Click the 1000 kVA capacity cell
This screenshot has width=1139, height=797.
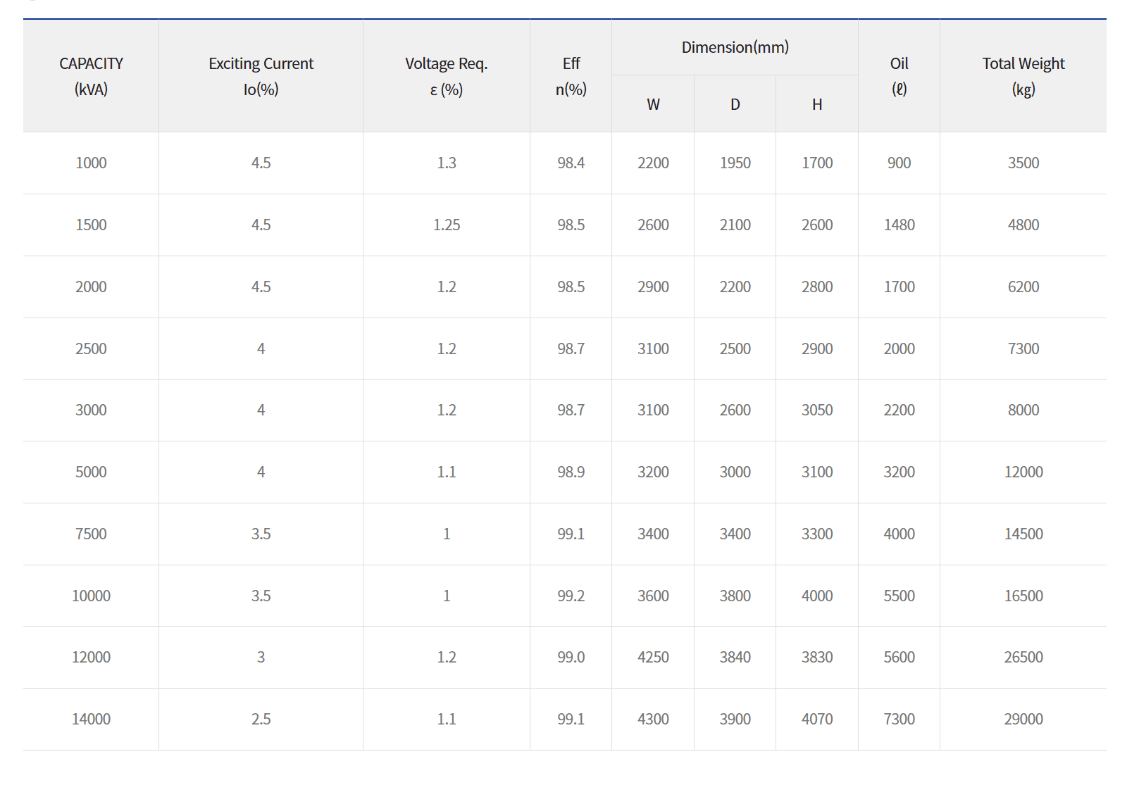[91, 163]
